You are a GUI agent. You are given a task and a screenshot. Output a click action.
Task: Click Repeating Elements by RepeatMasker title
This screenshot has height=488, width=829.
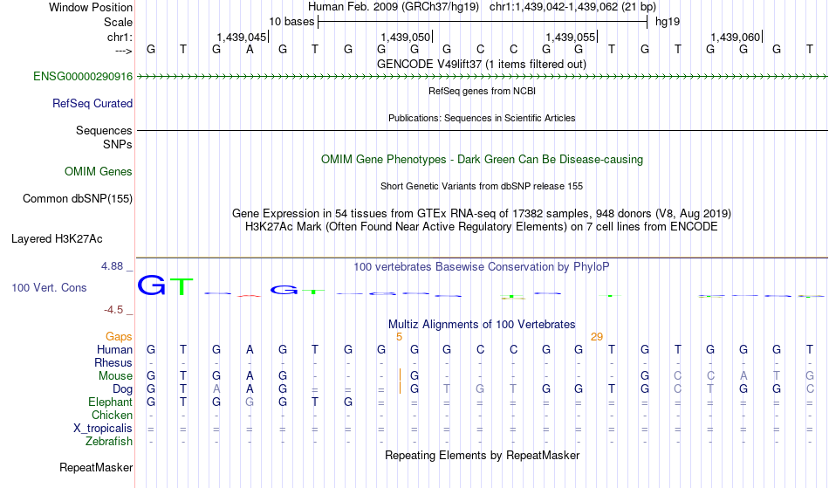(x=483, y=455)
